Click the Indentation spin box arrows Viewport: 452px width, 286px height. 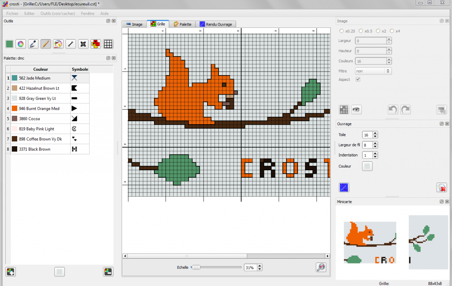click(375, 155)
